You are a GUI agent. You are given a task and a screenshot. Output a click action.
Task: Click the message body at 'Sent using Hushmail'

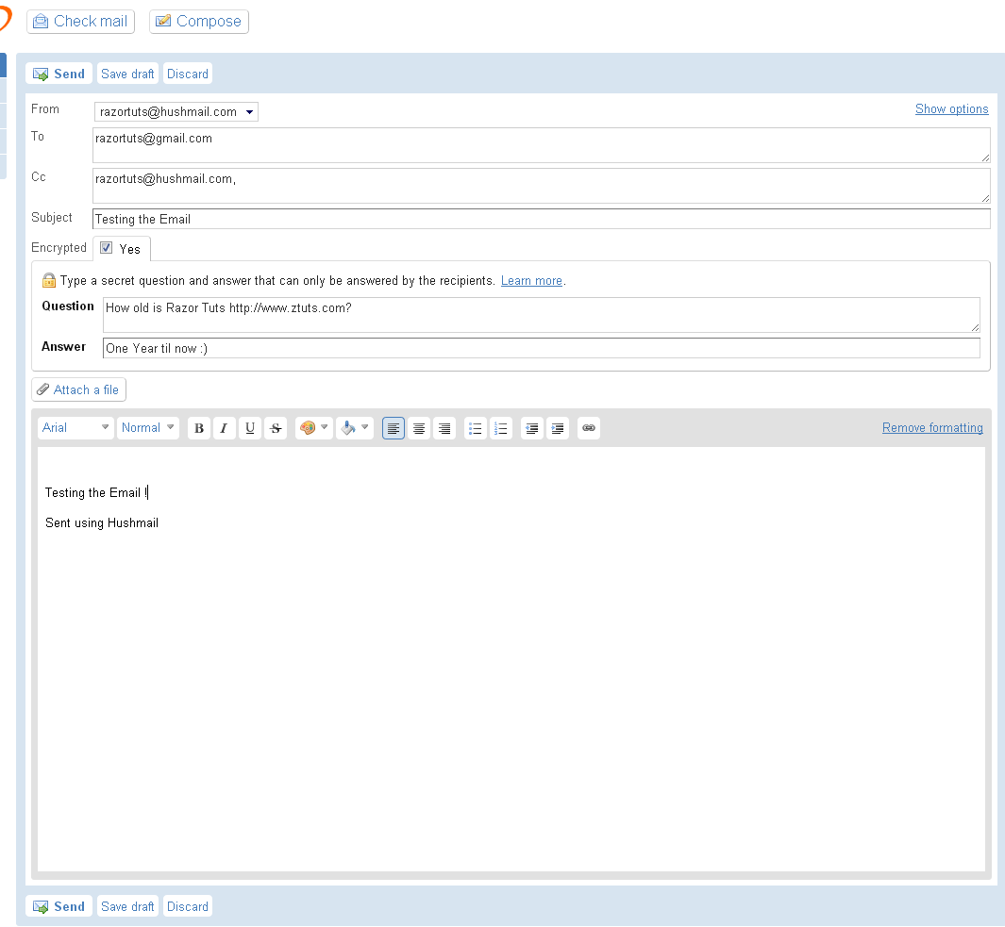[x=102, y=522]
